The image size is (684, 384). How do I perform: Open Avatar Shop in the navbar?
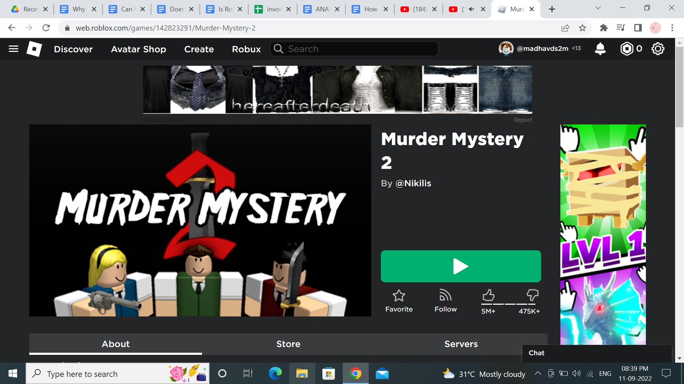point(139,49)
